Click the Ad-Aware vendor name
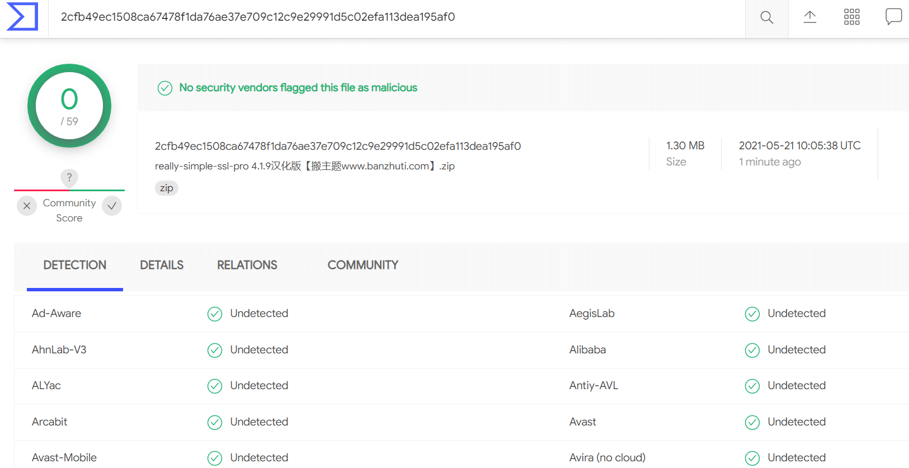Image resolution: width=909 pixels, height=468 pixels. (x=56, y=313)
